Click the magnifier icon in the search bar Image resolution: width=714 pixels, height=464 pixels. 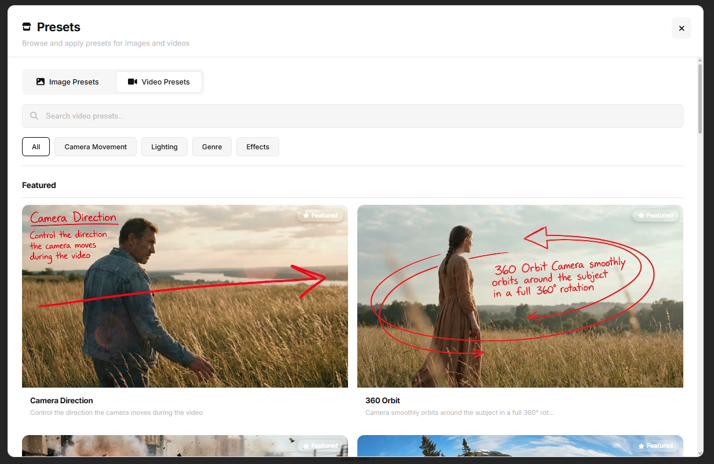tap(34, 116)
